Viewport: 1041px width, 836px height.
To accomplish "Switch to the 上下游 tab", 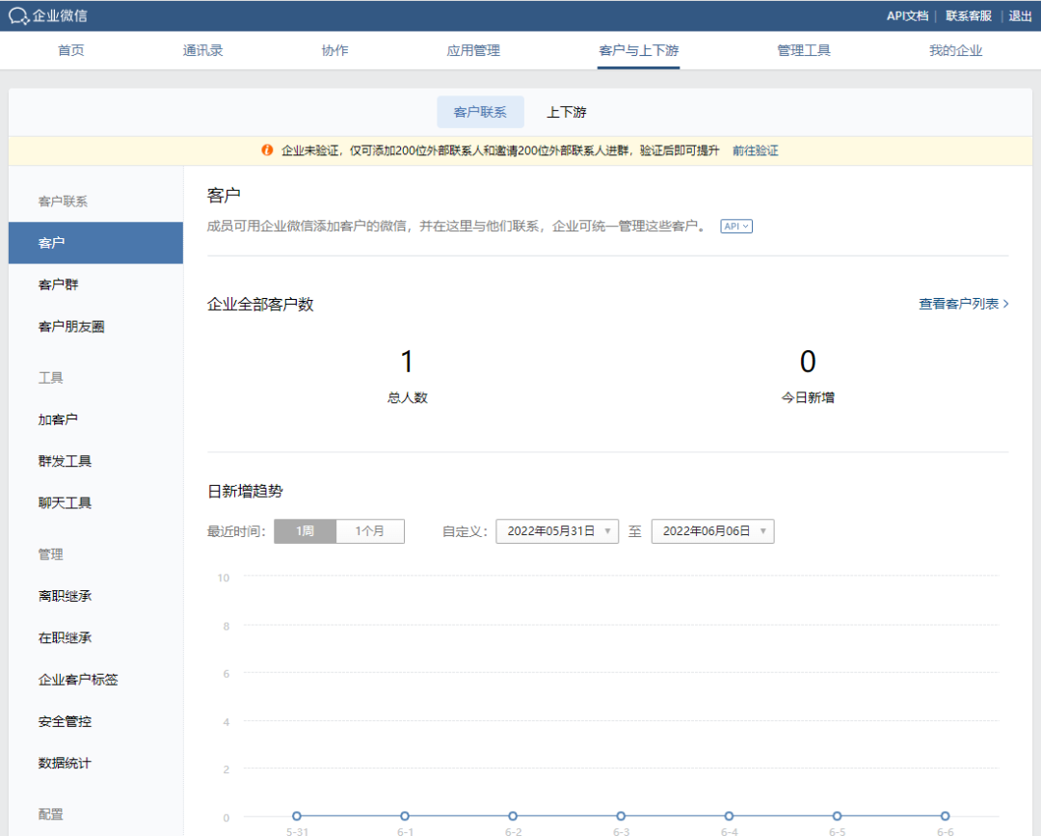I will pyautogui.click(x=567, y=112).
